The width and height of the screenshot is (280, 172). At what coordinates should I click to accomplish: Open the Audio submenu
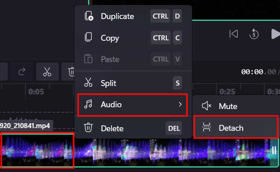coord(132,105)
